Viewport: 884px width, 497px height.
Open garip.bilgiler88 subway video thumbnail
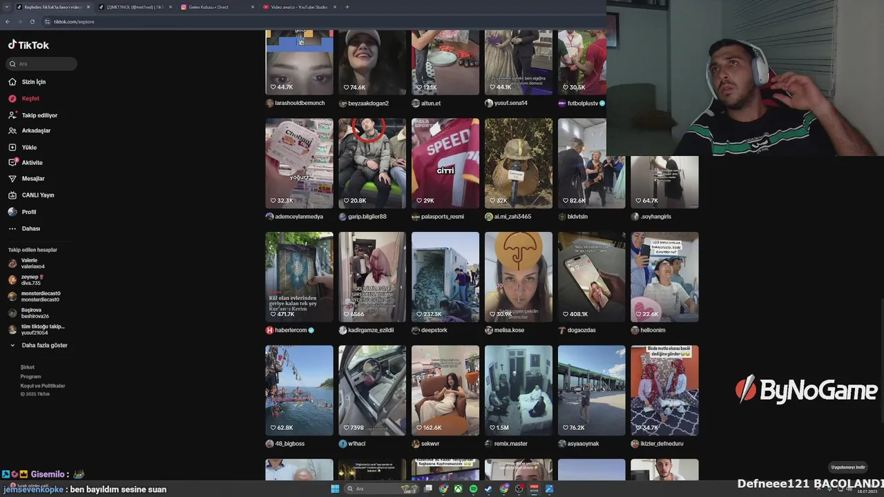(372, 163)
